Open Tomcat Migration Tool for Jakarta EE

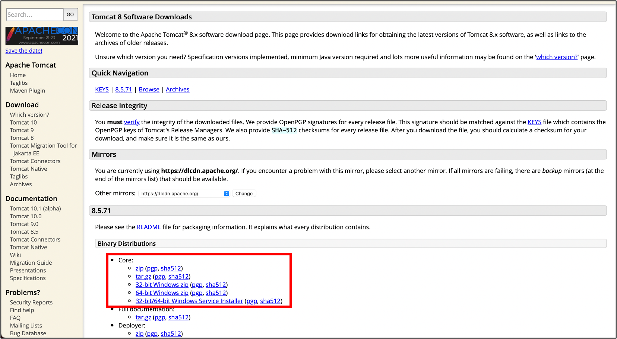coord(43,149)
